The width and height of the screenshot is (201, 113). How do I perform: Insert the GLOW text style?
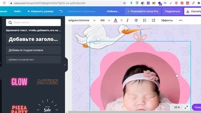coord(19,82)
